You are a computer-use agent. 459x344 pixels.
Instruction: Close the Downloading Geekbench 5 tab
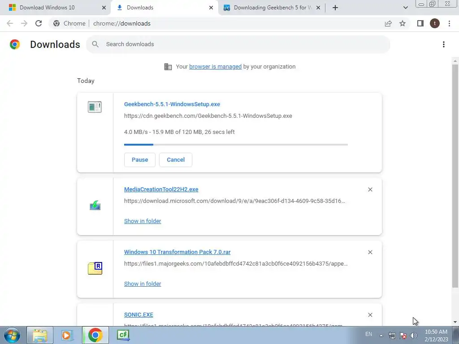pos(318,8)
